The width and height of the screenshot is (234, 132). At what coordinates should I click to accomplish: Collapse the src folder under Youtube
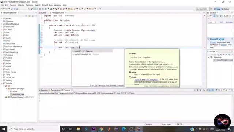(x=4, y=86)
